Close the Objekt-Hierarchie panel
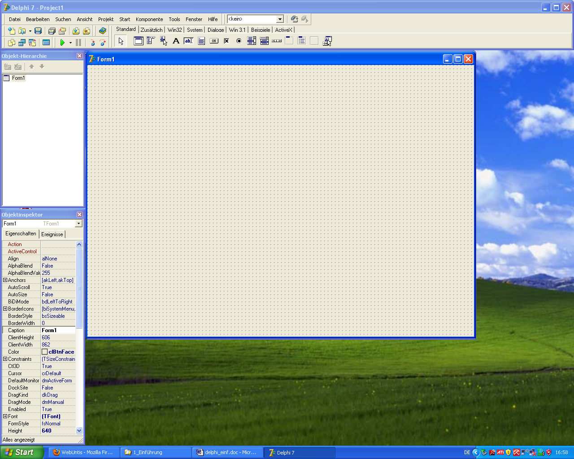The height and width of the screenshot is (459, 574). pos(79,56)
